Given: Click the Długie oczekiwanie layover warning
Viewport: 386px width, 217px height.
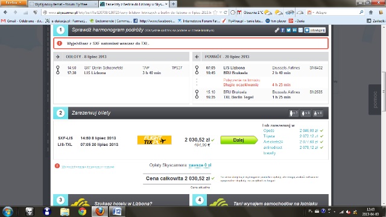Looking at the screenshot, I should point(241,84).
